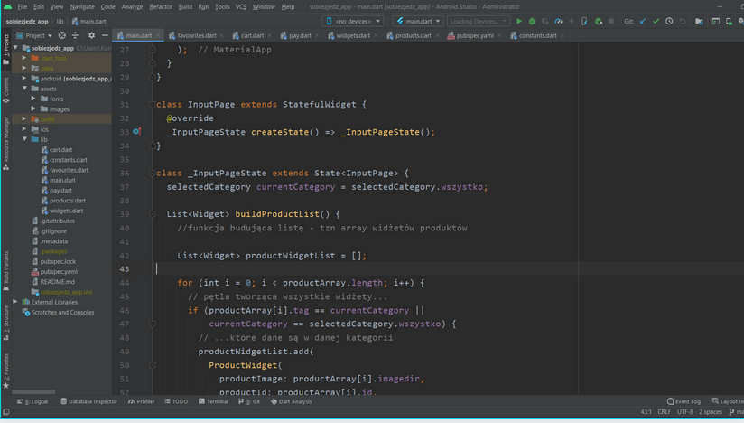Click the Git update project arrow
Viewport: 744px width, 423px height.
point(643,21)
